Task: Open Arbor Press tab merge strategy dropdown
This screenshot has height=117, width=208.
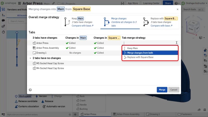Action: click(x=150, y=43)
